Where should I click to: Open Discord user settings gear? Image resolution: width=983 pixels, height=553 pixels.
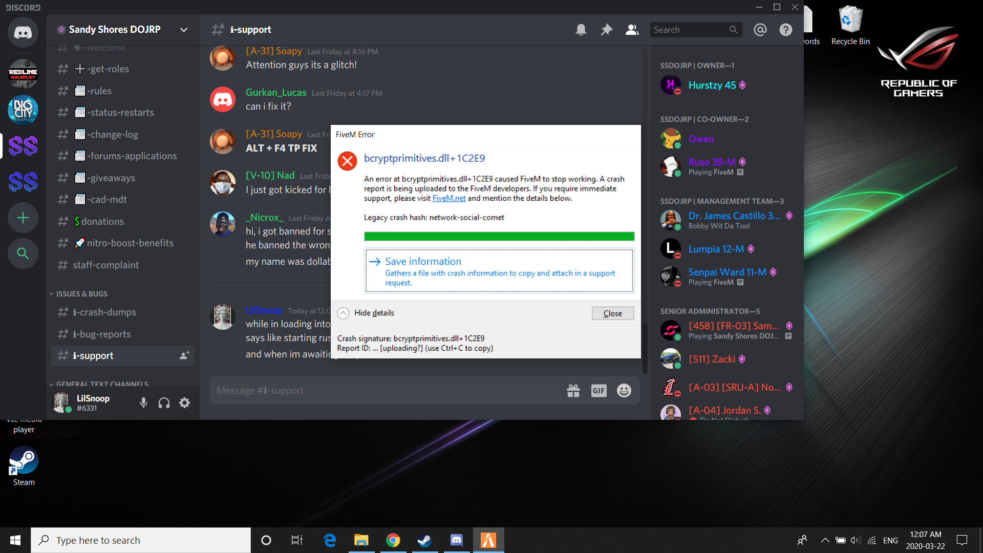pyautogui.click(x=184, y=402)
